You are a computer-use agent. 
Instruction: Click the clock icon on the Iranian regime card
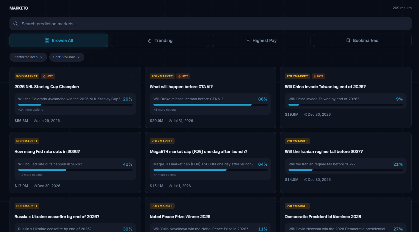[305, 179]
